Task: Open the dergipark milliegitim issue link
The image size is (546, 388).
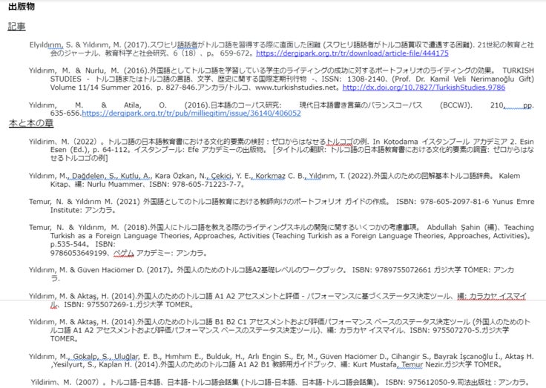Action: coord(191,114)
